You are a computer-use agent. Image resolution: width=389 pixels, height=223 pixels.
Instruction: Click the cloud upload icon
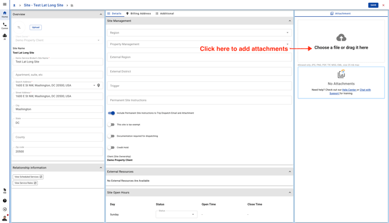pyautogui.click(x=341, y=38)
